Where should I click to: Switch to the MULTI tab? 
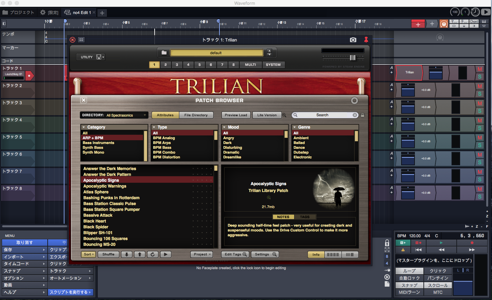pos(250,65)
